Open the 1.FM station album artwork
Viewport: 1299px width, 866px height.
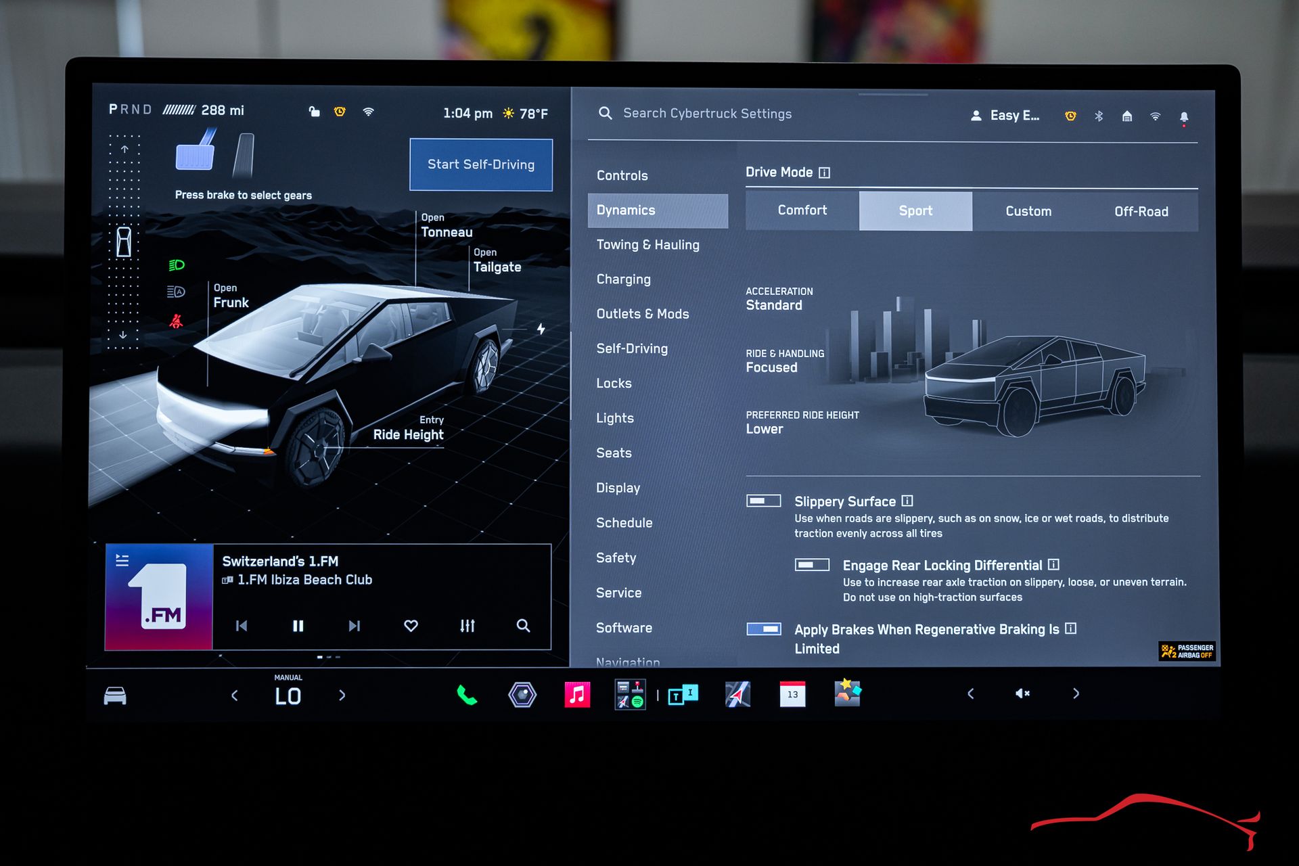click(160, 597)
